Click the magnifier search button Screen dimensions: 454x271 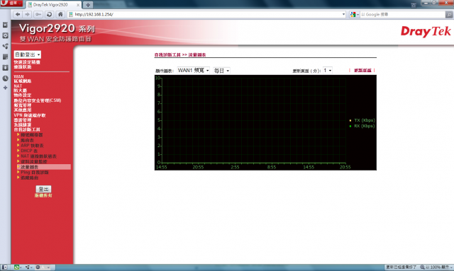(449, 14)
